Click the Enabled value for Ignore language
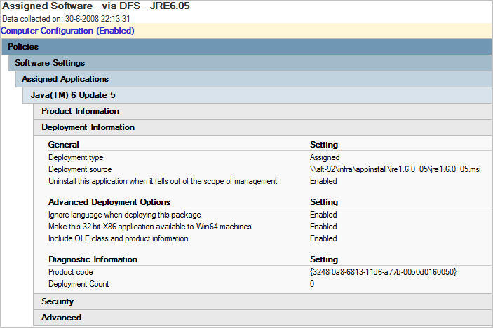 323,215
